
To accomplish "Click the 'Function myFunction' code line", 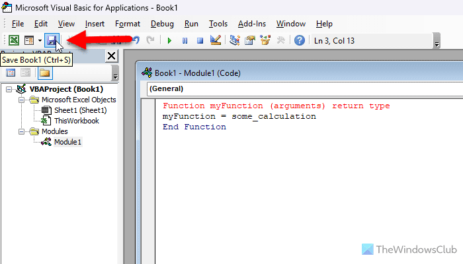I will [276, 106].
